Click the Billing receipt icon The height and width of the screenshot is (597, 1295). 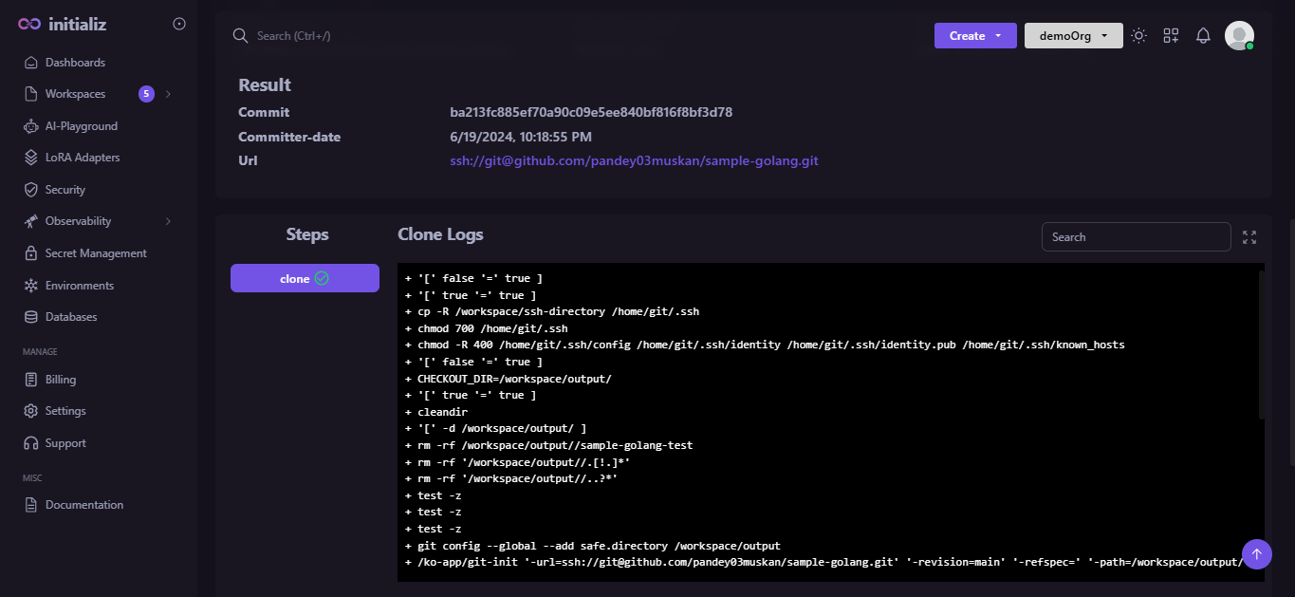(29, 380)
